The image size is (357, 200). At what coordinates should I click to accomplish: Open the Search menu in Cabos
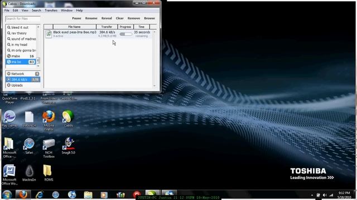(36, 11)
